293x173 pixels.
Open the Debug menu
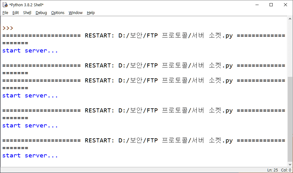(41, 13)
